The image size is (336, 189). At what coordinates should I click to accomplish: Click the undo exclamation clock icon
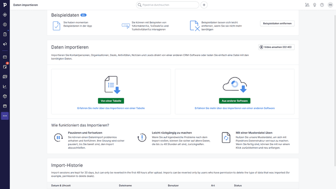click(x=142, y=138)
